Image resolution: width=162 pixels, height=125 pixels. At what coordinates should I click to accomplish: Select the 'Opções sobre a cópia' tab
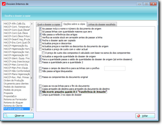74,24
